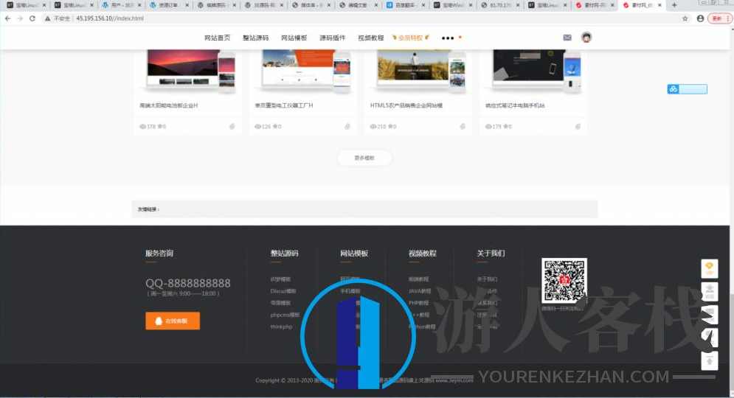734x398 pixels.
Task: Open the 整站源码 navigation item
Action: click(x=255, y=38)
